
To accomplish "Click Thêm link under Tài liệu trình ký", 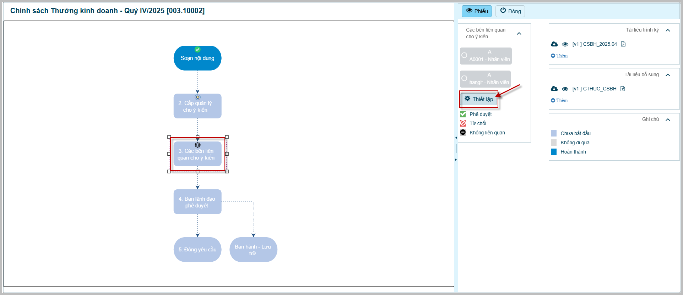I will (559, 56).
